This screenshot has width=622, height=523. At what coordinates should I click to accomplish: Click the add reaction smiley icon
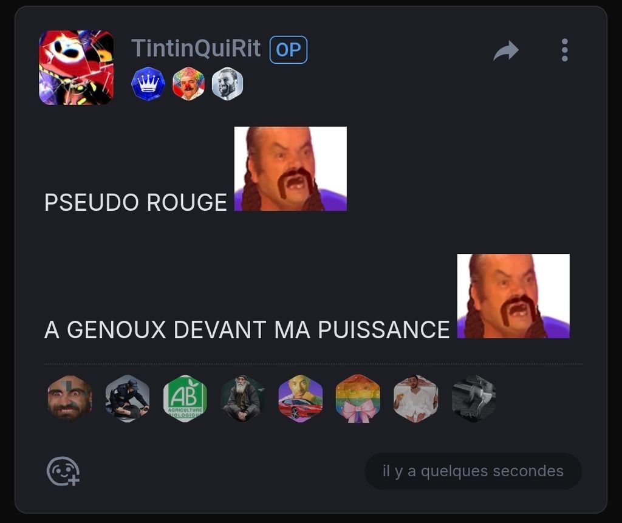tap(63, 471)
